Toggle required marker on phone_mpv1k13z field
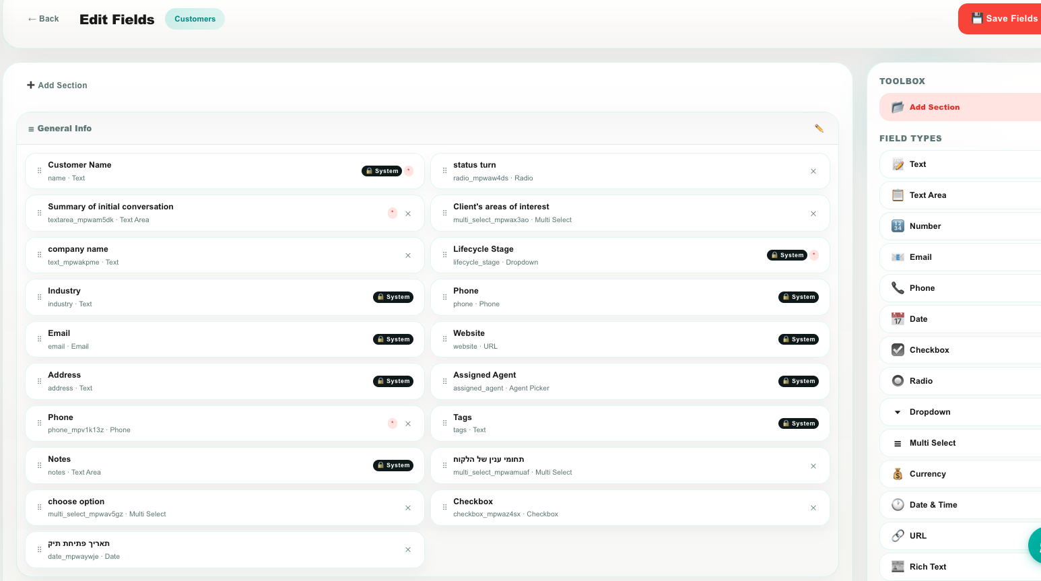The width and height of the screenshot is (1041, 581). pyautogui.click(x=393, y=423)
